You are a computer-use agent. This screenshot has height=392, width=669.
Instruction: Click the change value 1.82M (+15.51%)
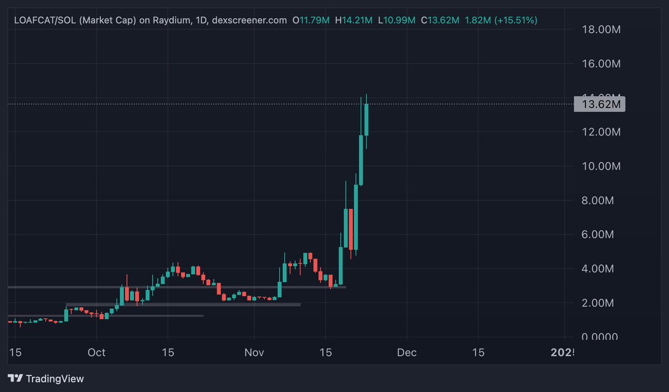(x=501, y=21)
